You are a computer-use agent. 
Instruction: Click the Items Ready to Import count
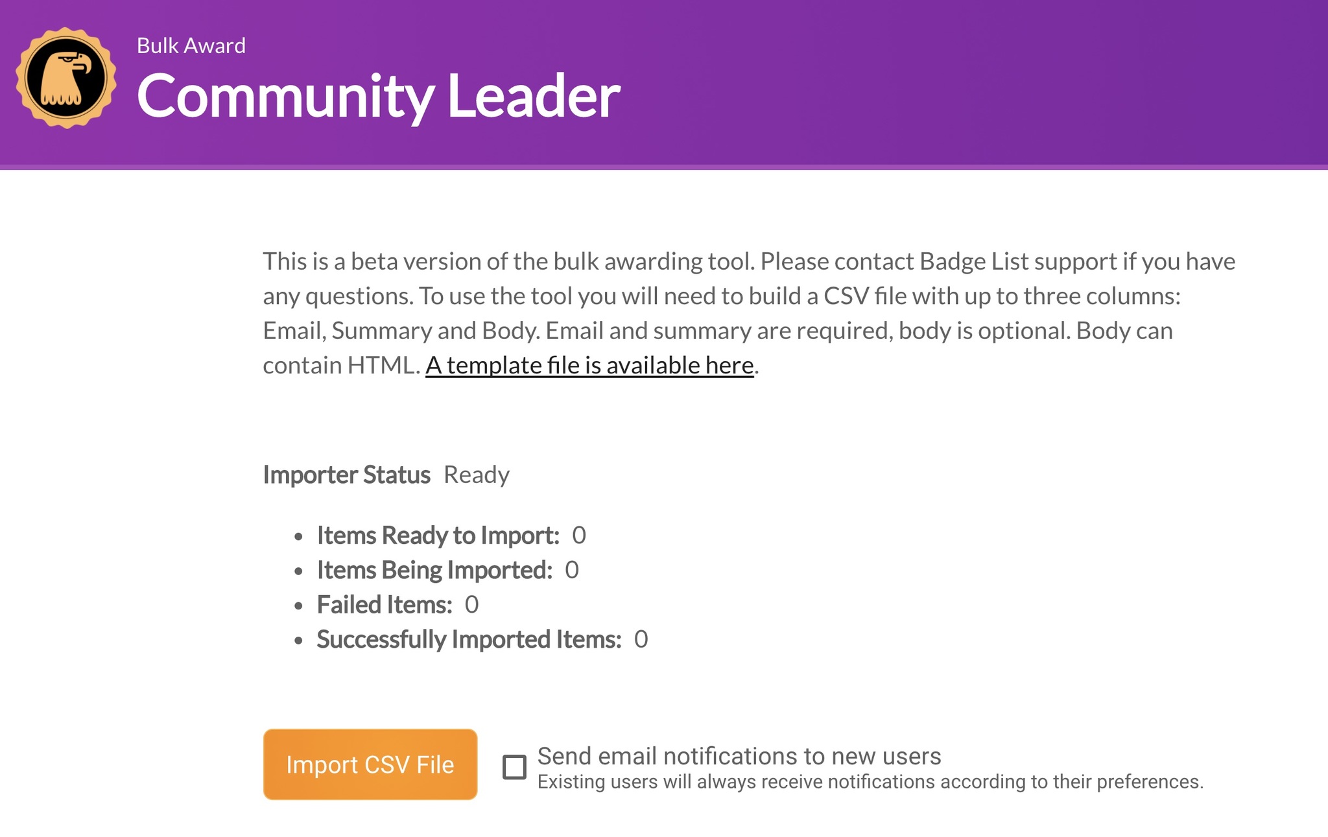(579, 536)
